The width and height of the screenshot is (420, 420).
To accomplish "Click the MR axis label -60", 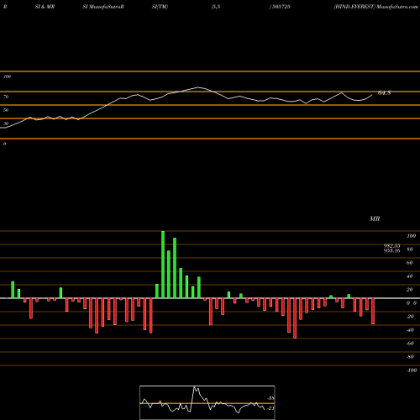I will pos(410,344).
